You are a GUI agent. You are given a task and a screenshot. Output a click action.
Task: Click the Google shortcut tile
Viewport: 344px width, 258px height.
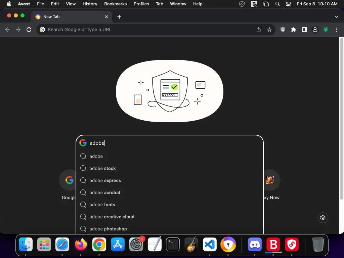[x=69, y=180]
